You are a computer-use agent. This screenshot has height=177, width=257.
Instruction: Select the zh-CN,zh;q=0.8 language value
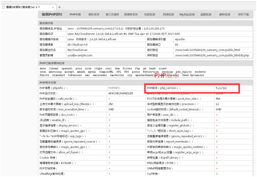(x=77, y=45)
